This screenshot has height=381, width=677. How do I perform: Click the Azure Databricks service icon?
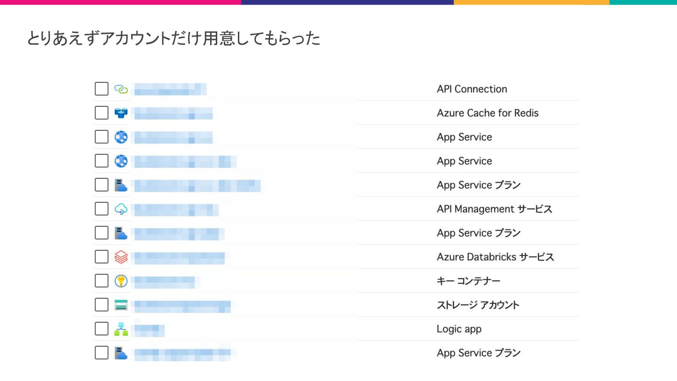tap(121, 257)
